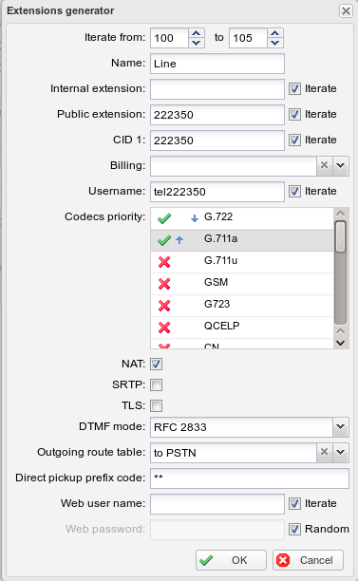Viewport: 358px width, 581px height.
Task: Click the Cancel button
Action: [308, 560]
